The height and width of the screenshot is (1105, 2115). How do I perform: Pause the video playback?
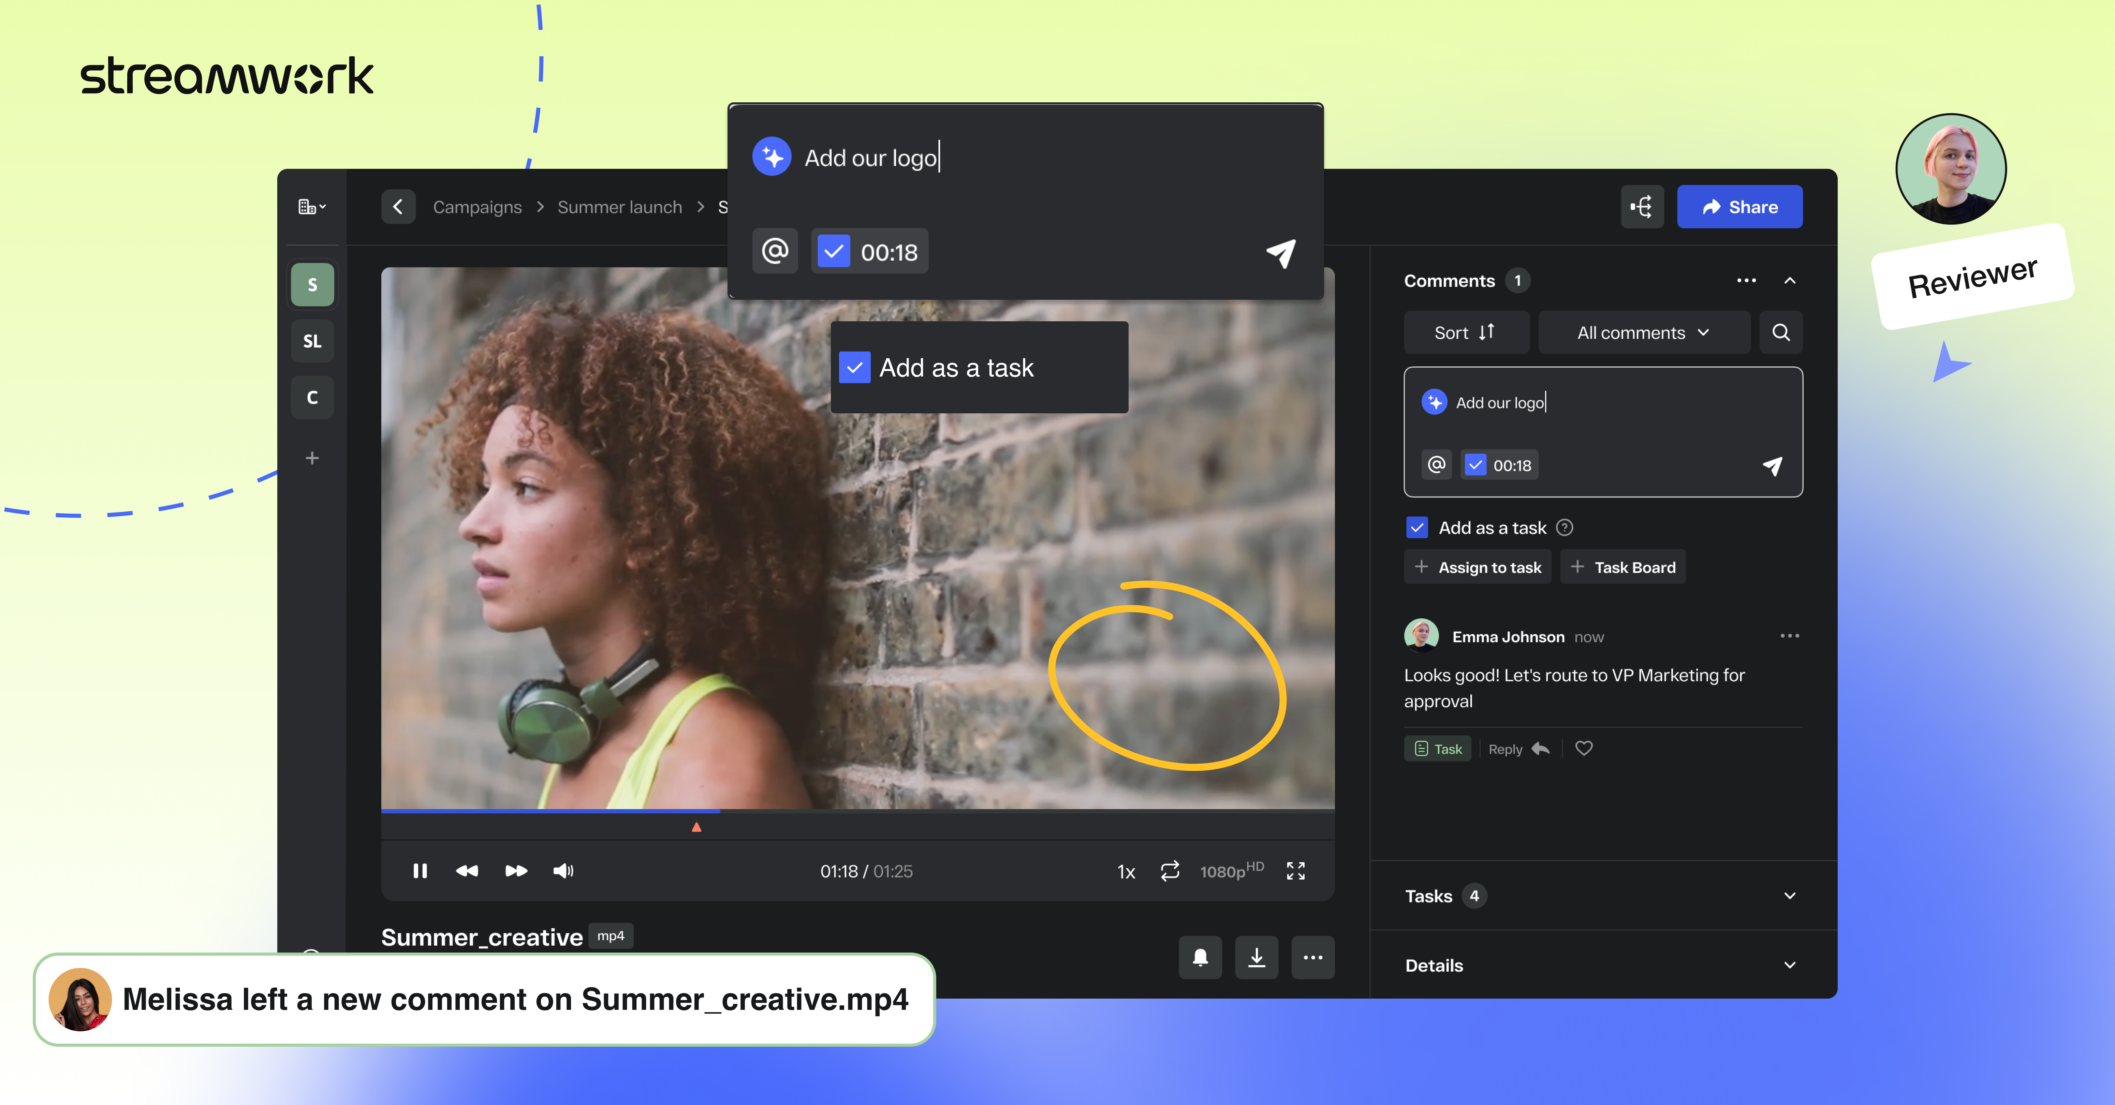point(420,871)
